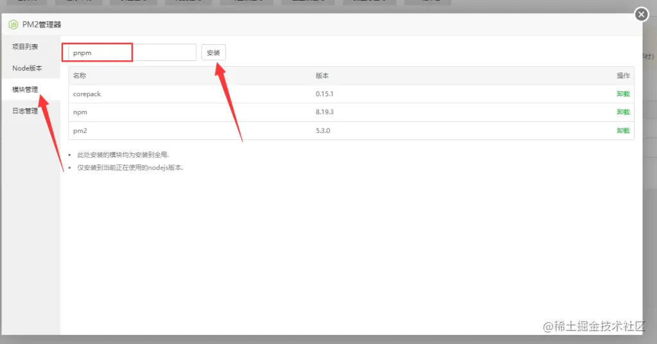Image resolution: width=657 pixels, height=344 pixels.
Task: Switch to Node版本 tab
Action: click(27, 68)
